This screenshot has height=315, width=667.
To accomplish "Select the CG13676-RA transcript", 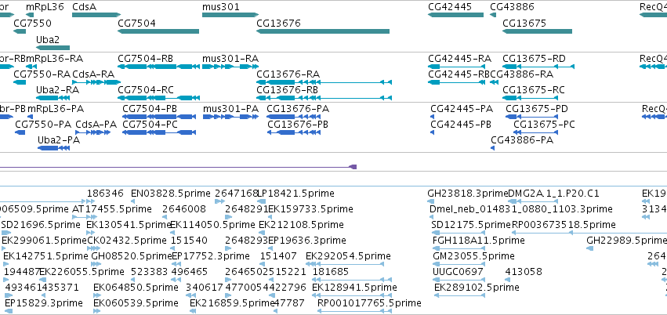I will [x=324, y=82].
